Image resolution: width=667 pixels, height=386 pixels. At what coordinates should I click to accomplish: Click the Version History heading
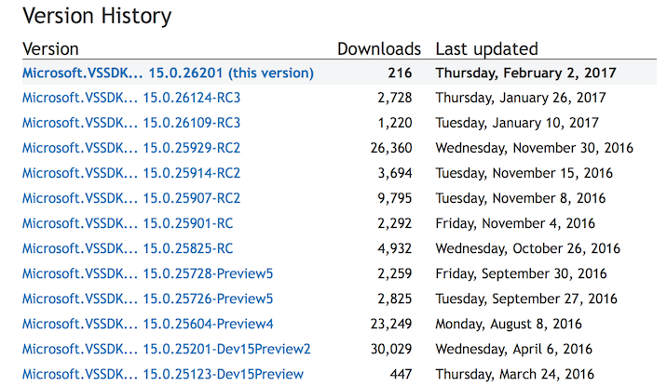(x=97, y=16)
